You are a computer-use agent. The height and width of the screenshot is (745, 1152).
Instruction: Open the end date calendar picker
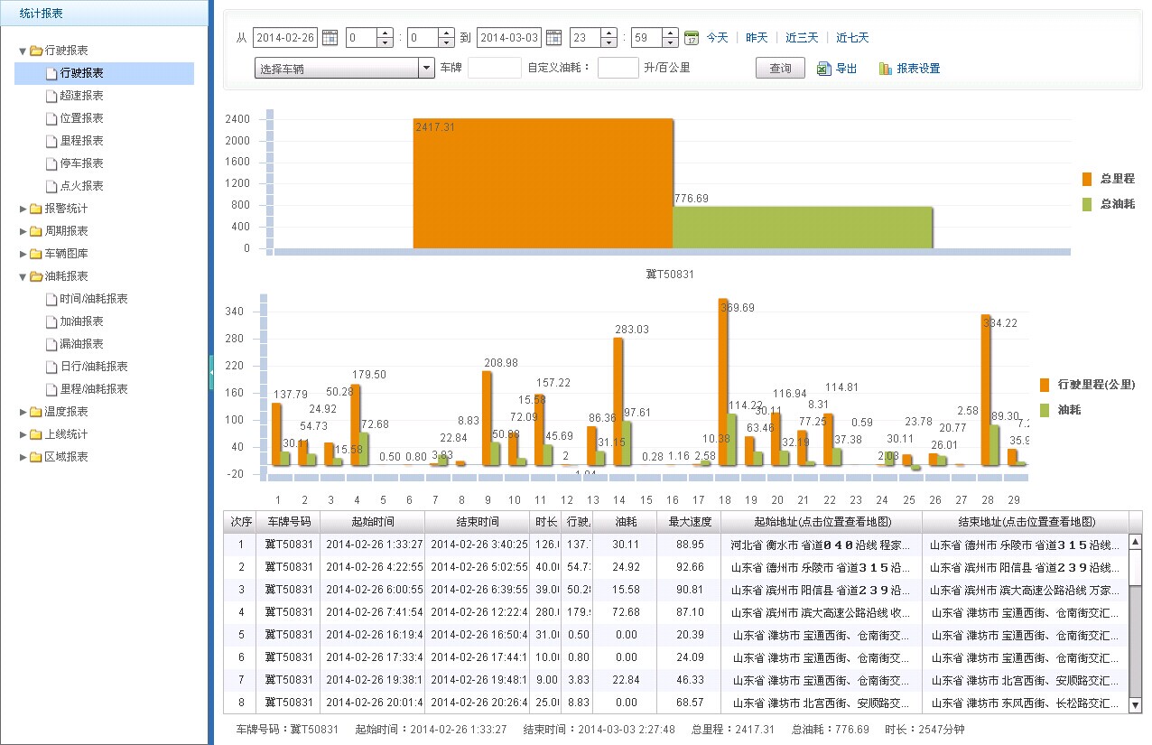(554, 38)
